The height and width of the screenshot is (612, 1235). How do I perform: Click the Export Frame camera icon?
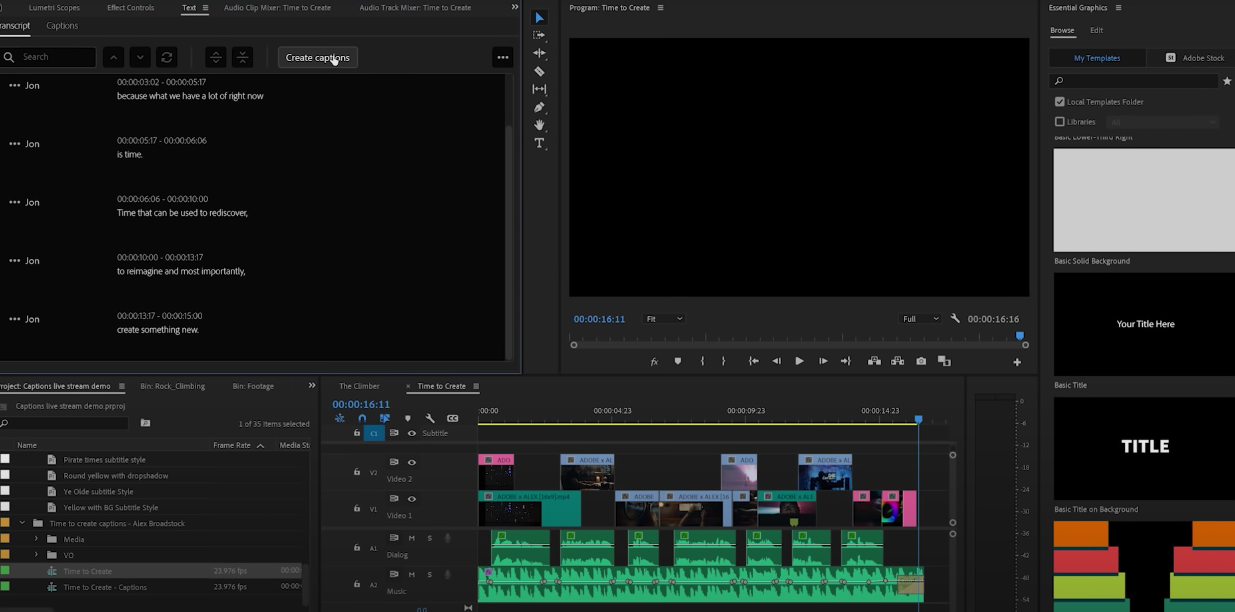coord(921,361)
